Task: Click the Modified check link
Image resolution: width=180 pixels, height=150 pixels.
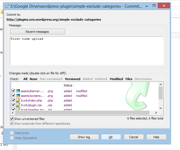Action: pos(116,79)
